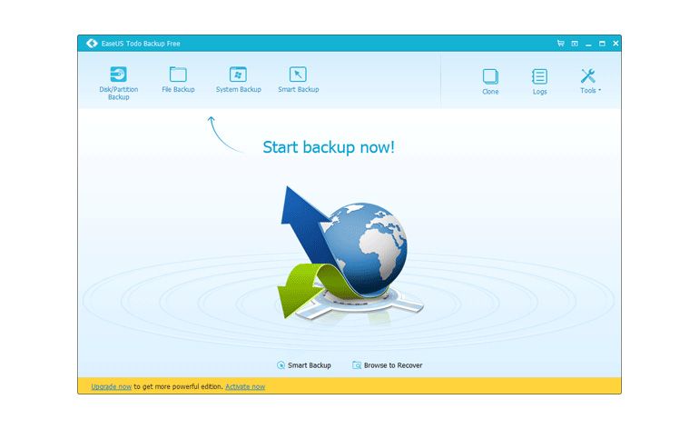Click Smart Backup in the top toolbar
Screen dimensions: 699x429
click(x=298, y=77)
